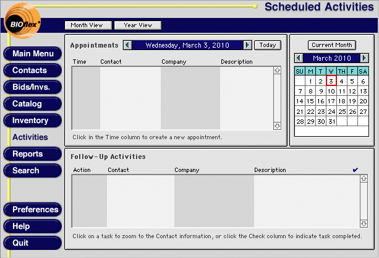Screen dimensions: 379x258
Task: Select March 10 in the calendar
Action: click(331, 91)
